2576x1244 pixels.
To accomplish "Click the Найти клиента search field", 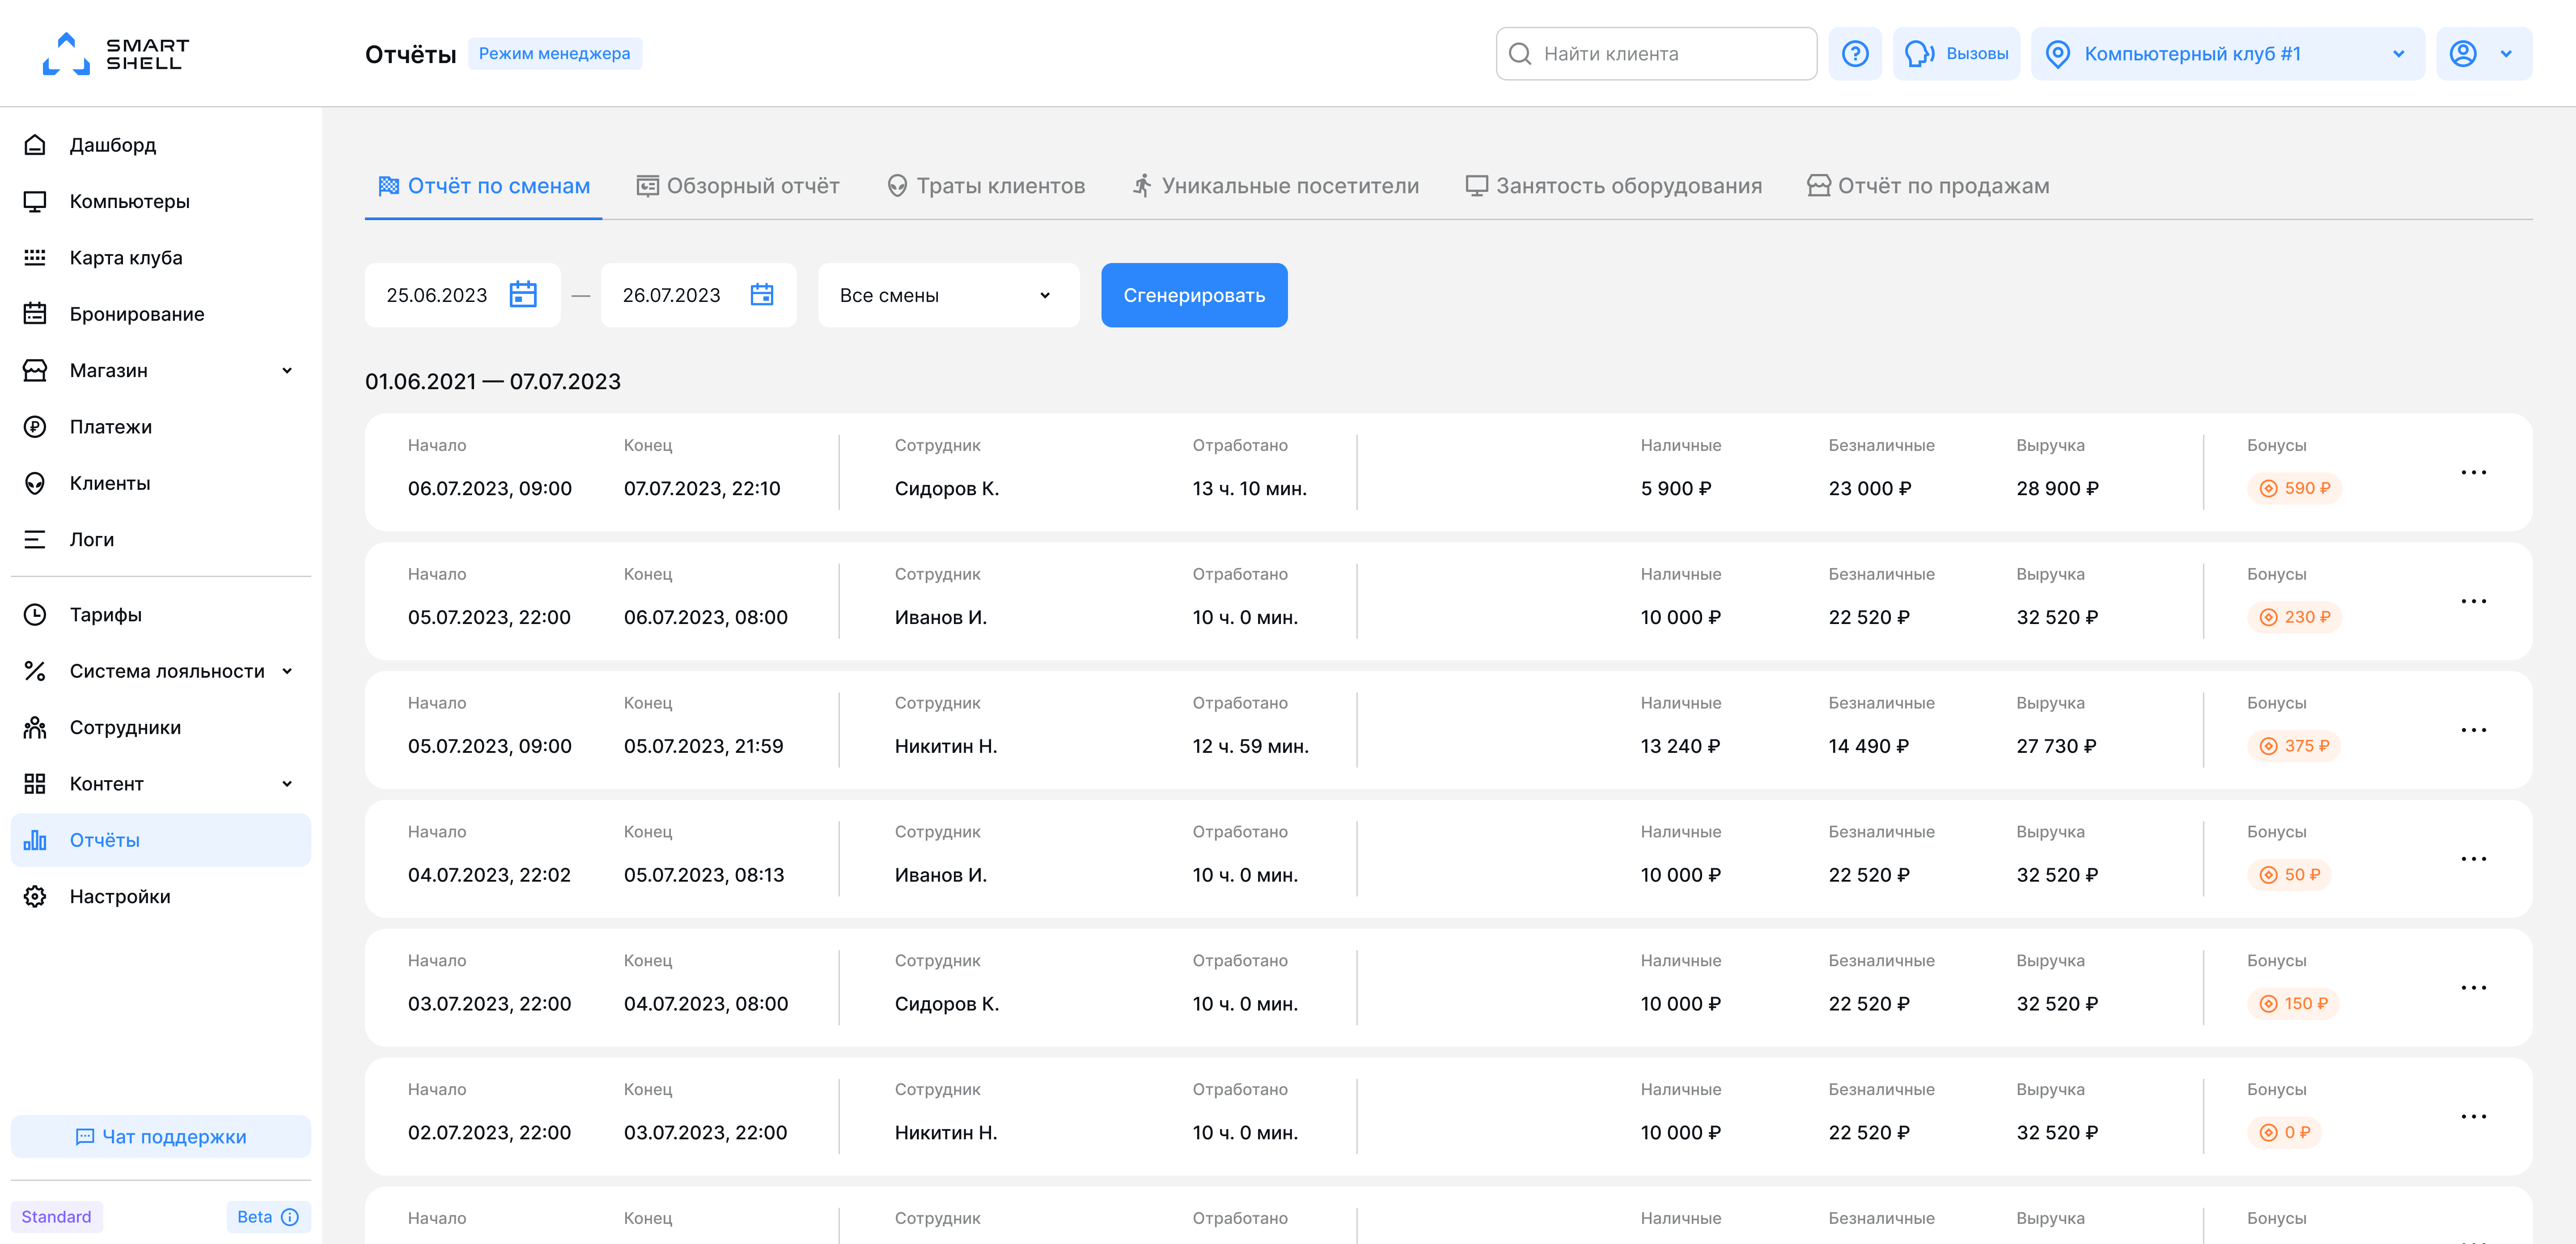I will pyautogui.click(x=1656, y=54).
